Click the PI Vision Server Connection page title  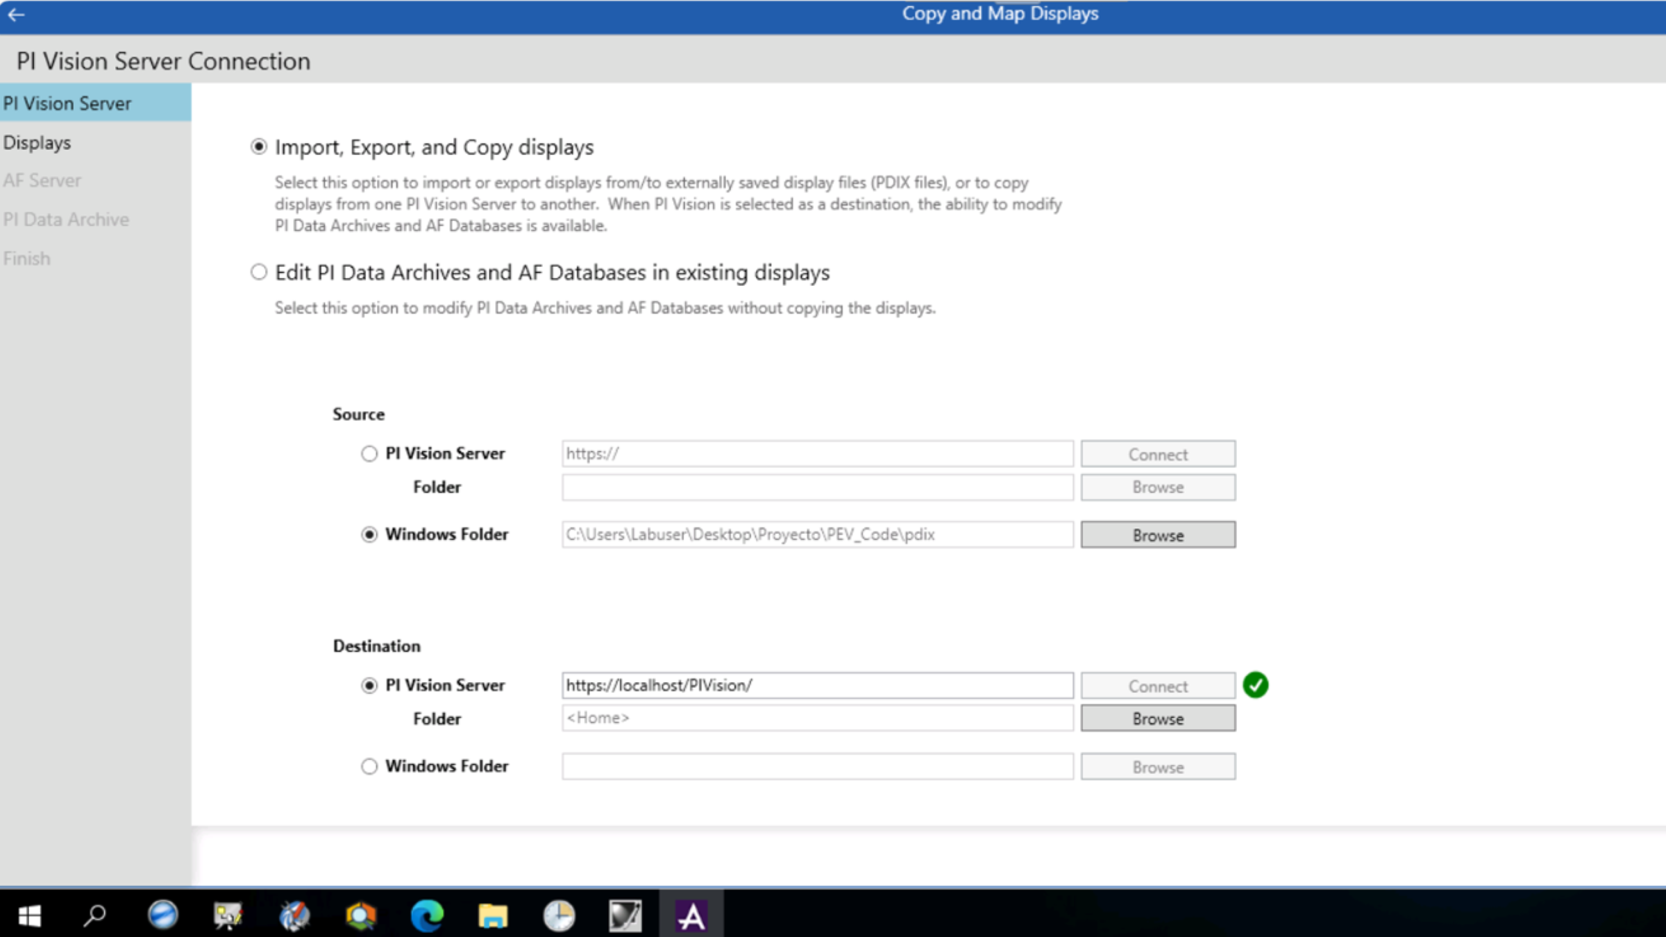click(163, 61)
